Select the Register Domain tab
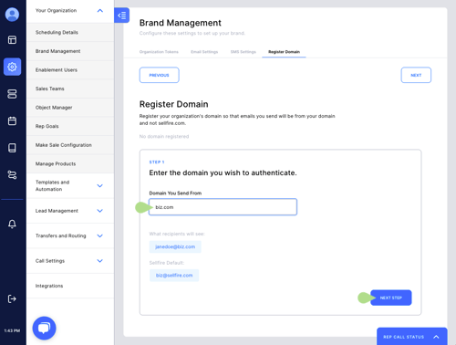Image resolution: width=456 pixels, height=345 pixels. pyautogui.click(x=284, y=52)
